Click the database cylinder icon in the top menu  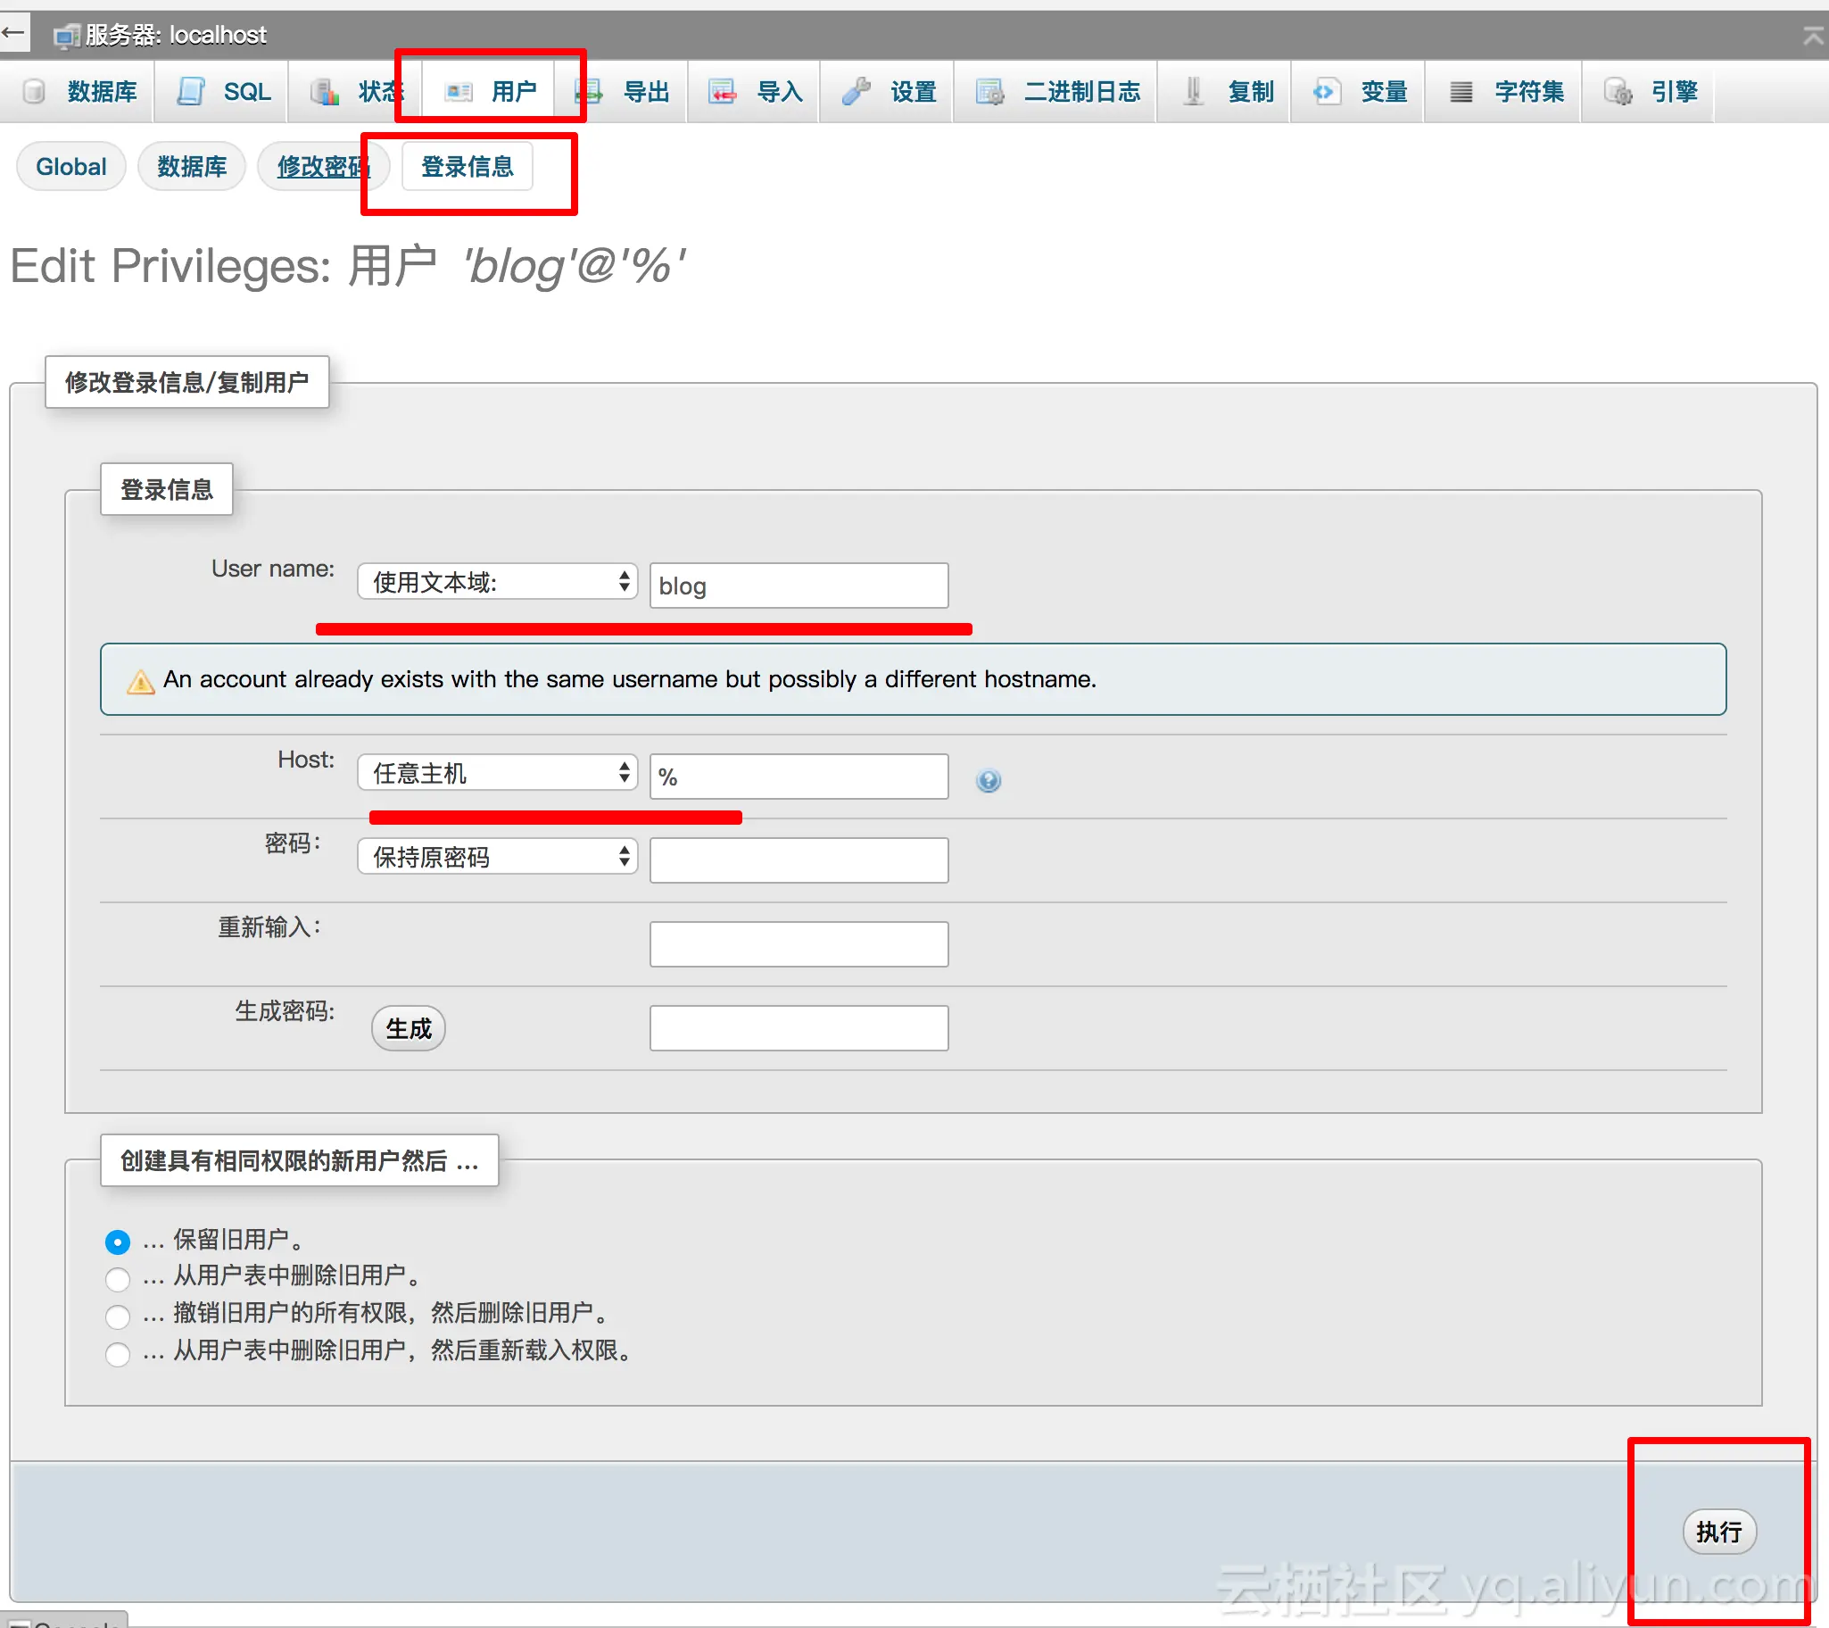click(x=34, y=91)
